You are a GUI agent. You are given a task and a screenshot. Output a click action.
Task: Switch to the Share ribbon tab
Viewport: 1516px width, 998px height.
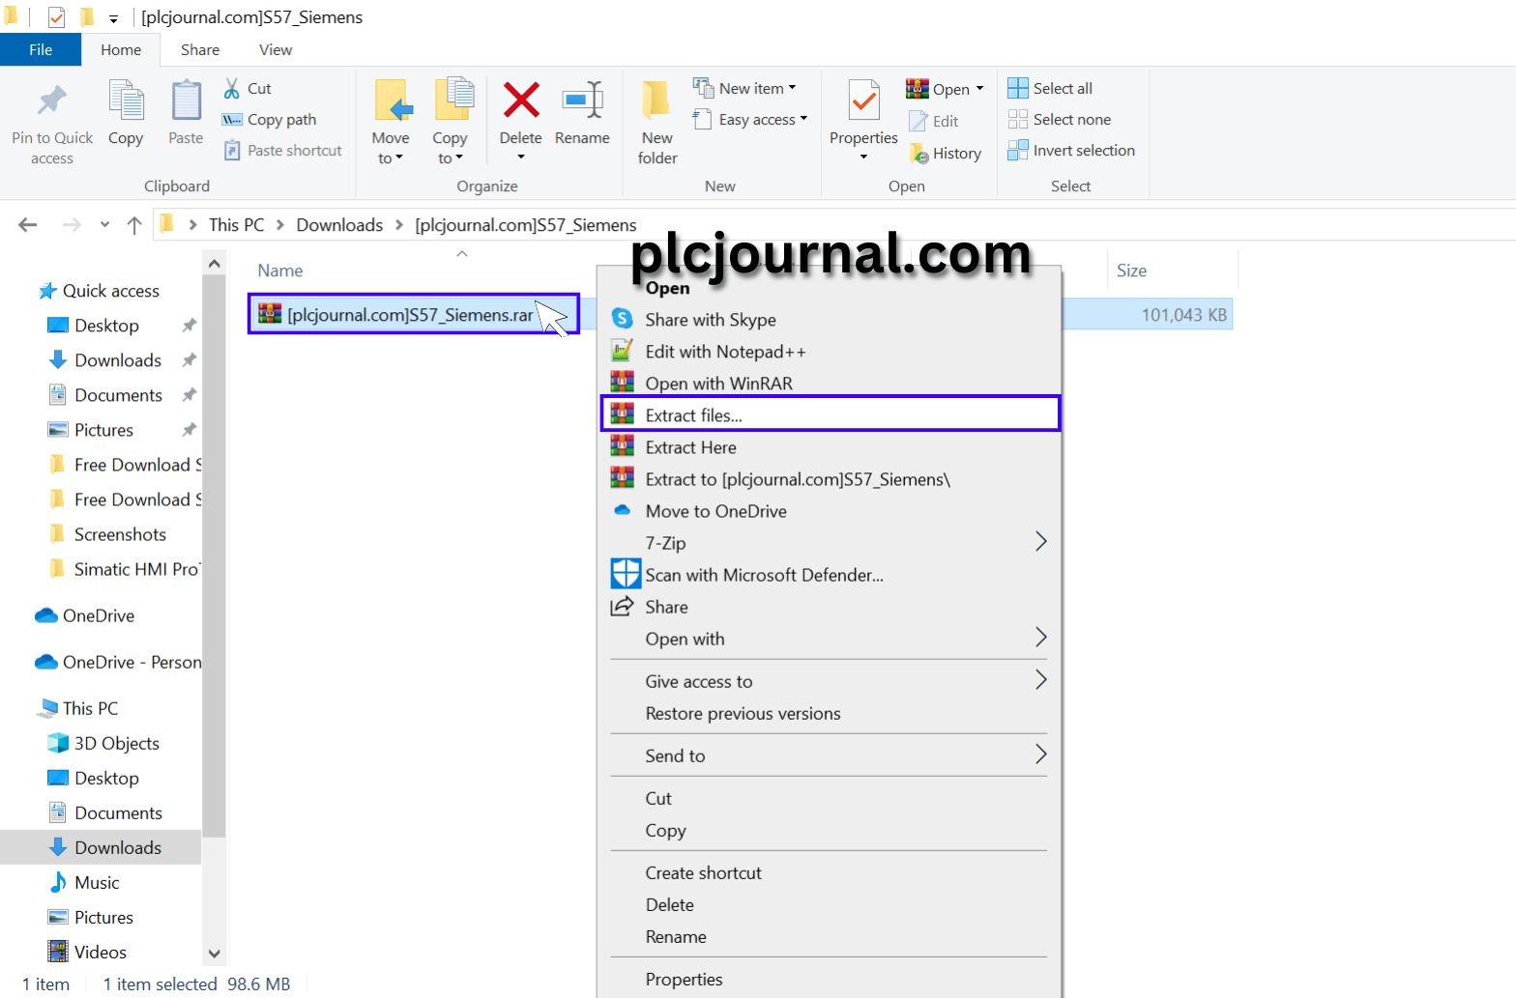200,49
